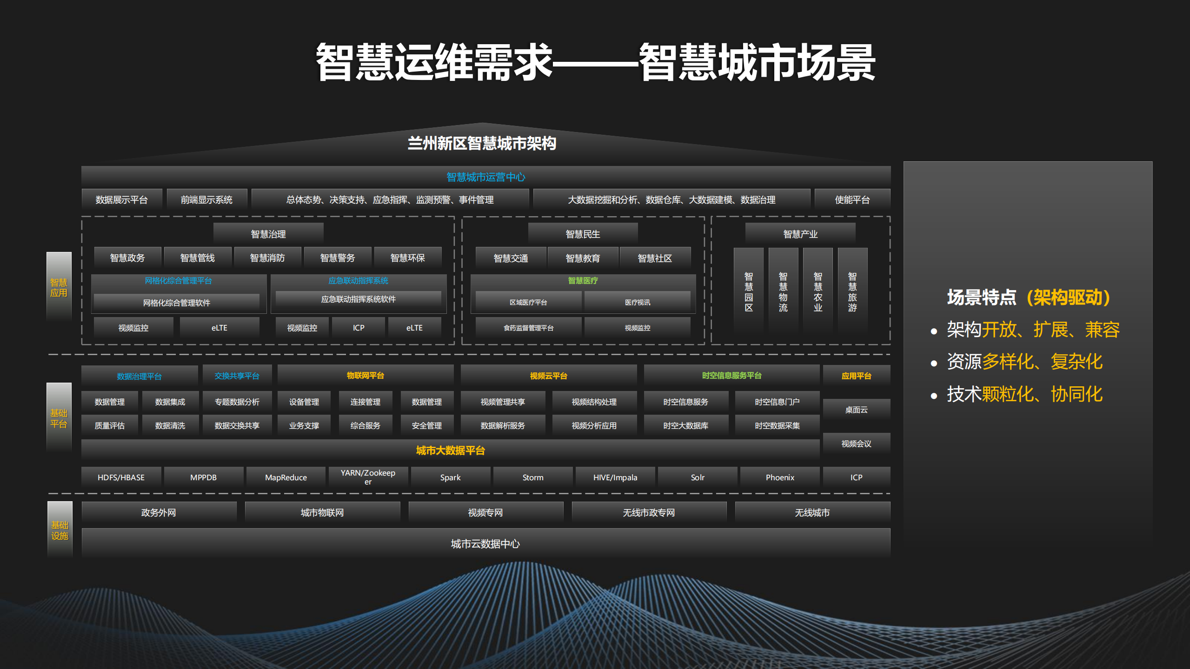
Task: Click the 视频会议 block
Action: pos(856,444)
